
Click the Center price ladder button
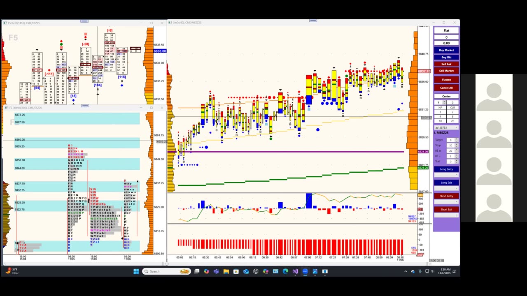point(446,96)
